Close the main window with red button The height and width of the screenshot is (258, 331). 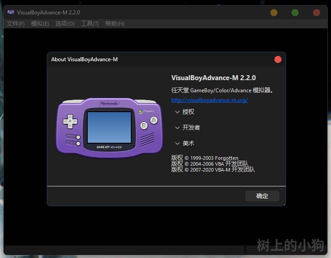[x=317, y=13]
